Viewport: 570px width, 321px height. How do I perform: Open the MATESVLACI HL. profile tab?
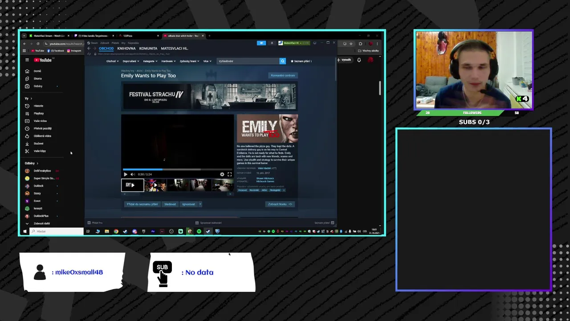tap(175, 48)
